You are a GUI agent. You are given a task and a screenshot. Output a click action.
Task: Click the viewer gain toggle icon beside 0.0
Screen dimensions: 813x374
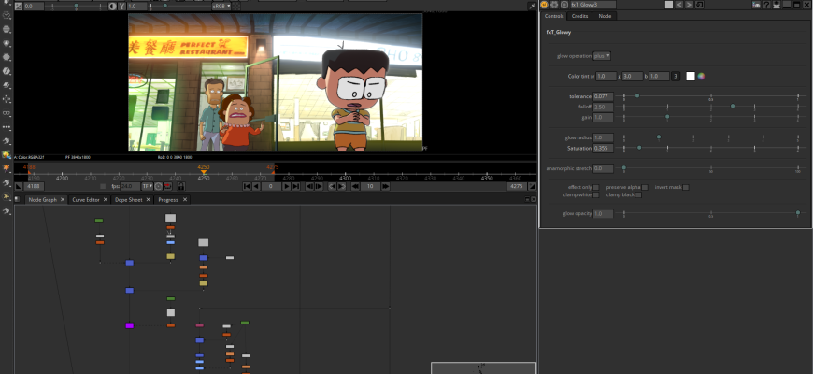(19, 7)
